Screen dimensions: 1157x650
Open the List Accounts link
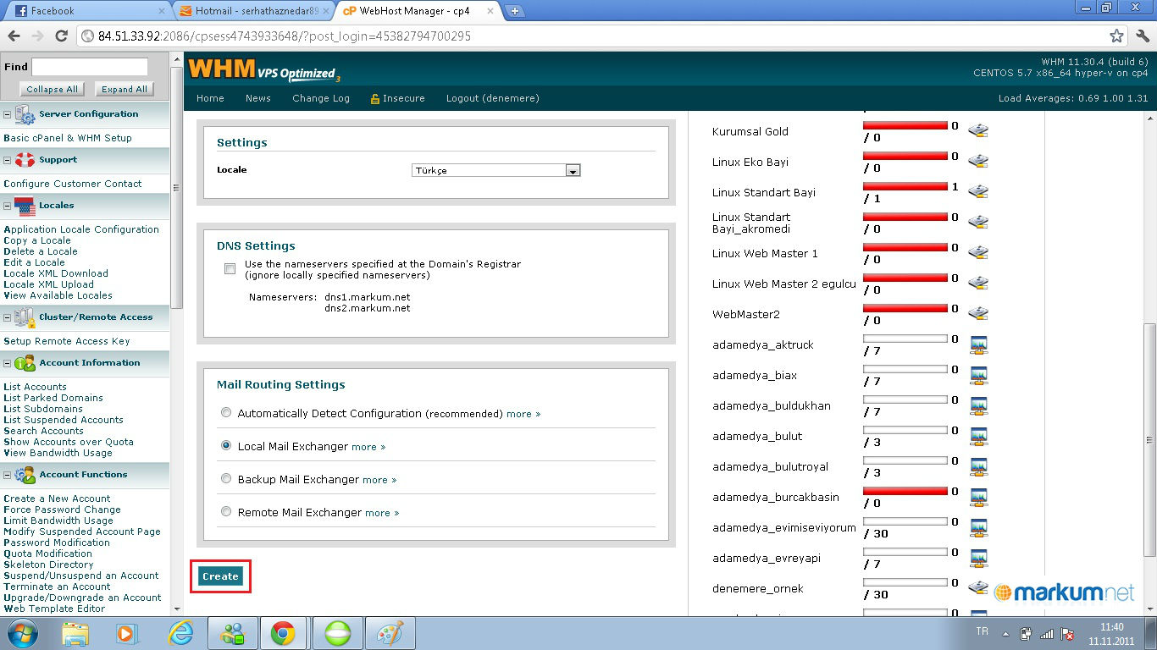[x=35, y=387]
